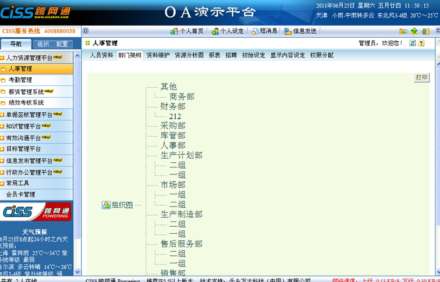Image resolution: width=440 pixels, height=282 pixels.
Task: Click the 信息发送 send message icon
Action: (288, 31)
